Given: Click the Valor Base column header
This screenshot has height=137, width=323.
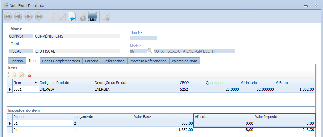Looking at the screenshot, I should coord(164,117).
